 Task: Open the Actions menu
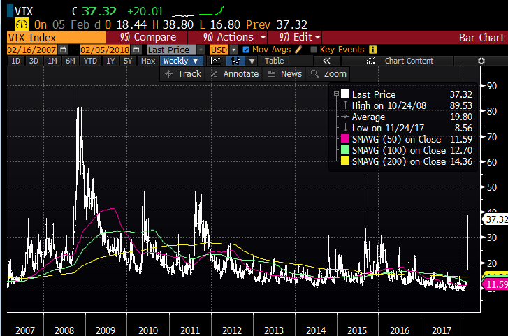234,36
